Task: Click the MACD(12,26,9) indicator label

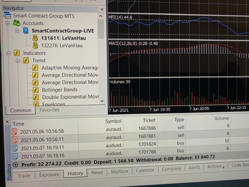Action: [x=133, y=43]
